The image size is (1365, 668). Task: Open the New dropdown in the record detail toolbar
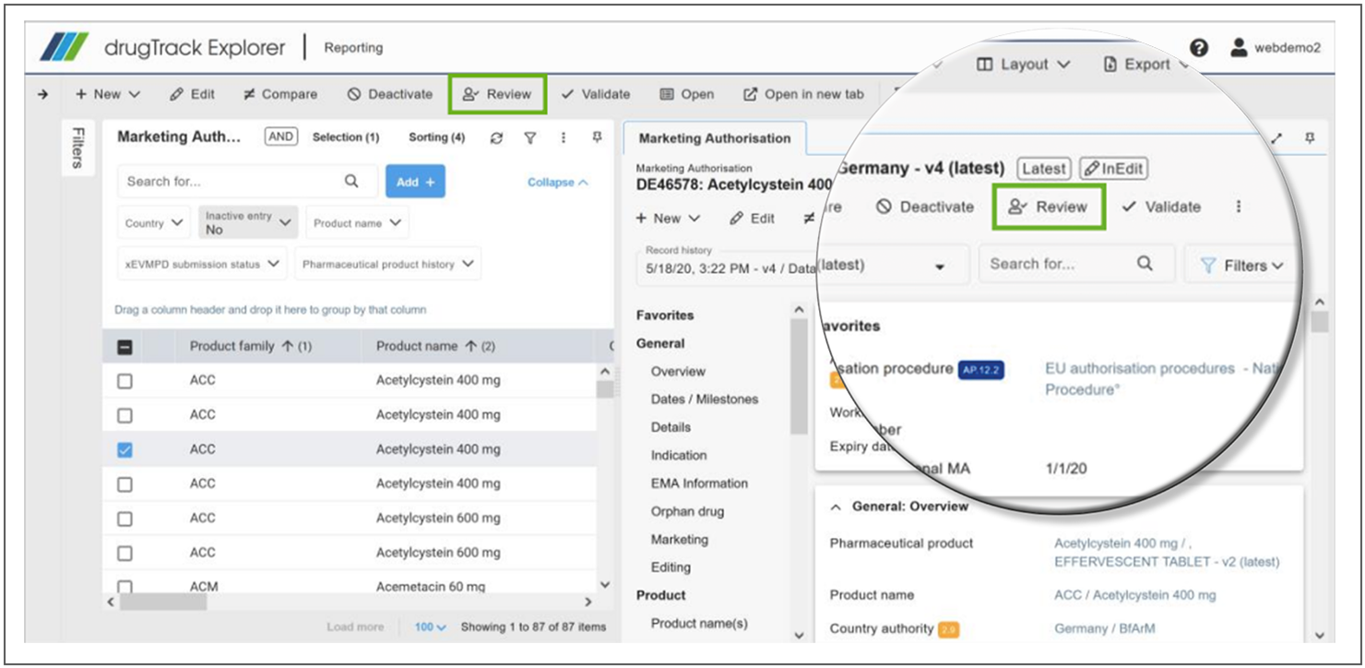pos(669,219)
